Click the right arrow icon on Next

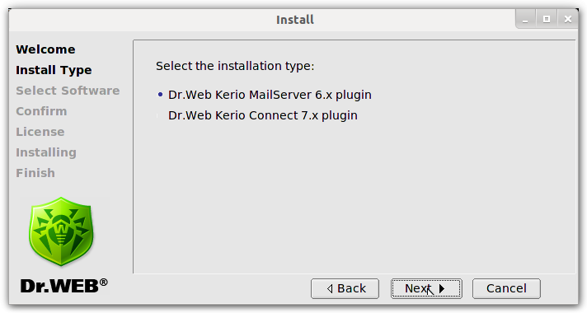click(x=442, y=288)
